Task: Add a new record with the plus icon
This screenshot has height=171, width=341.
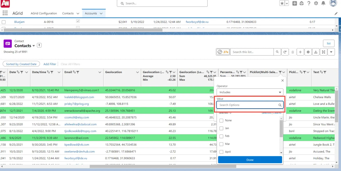Action: (x=300, y=52)
